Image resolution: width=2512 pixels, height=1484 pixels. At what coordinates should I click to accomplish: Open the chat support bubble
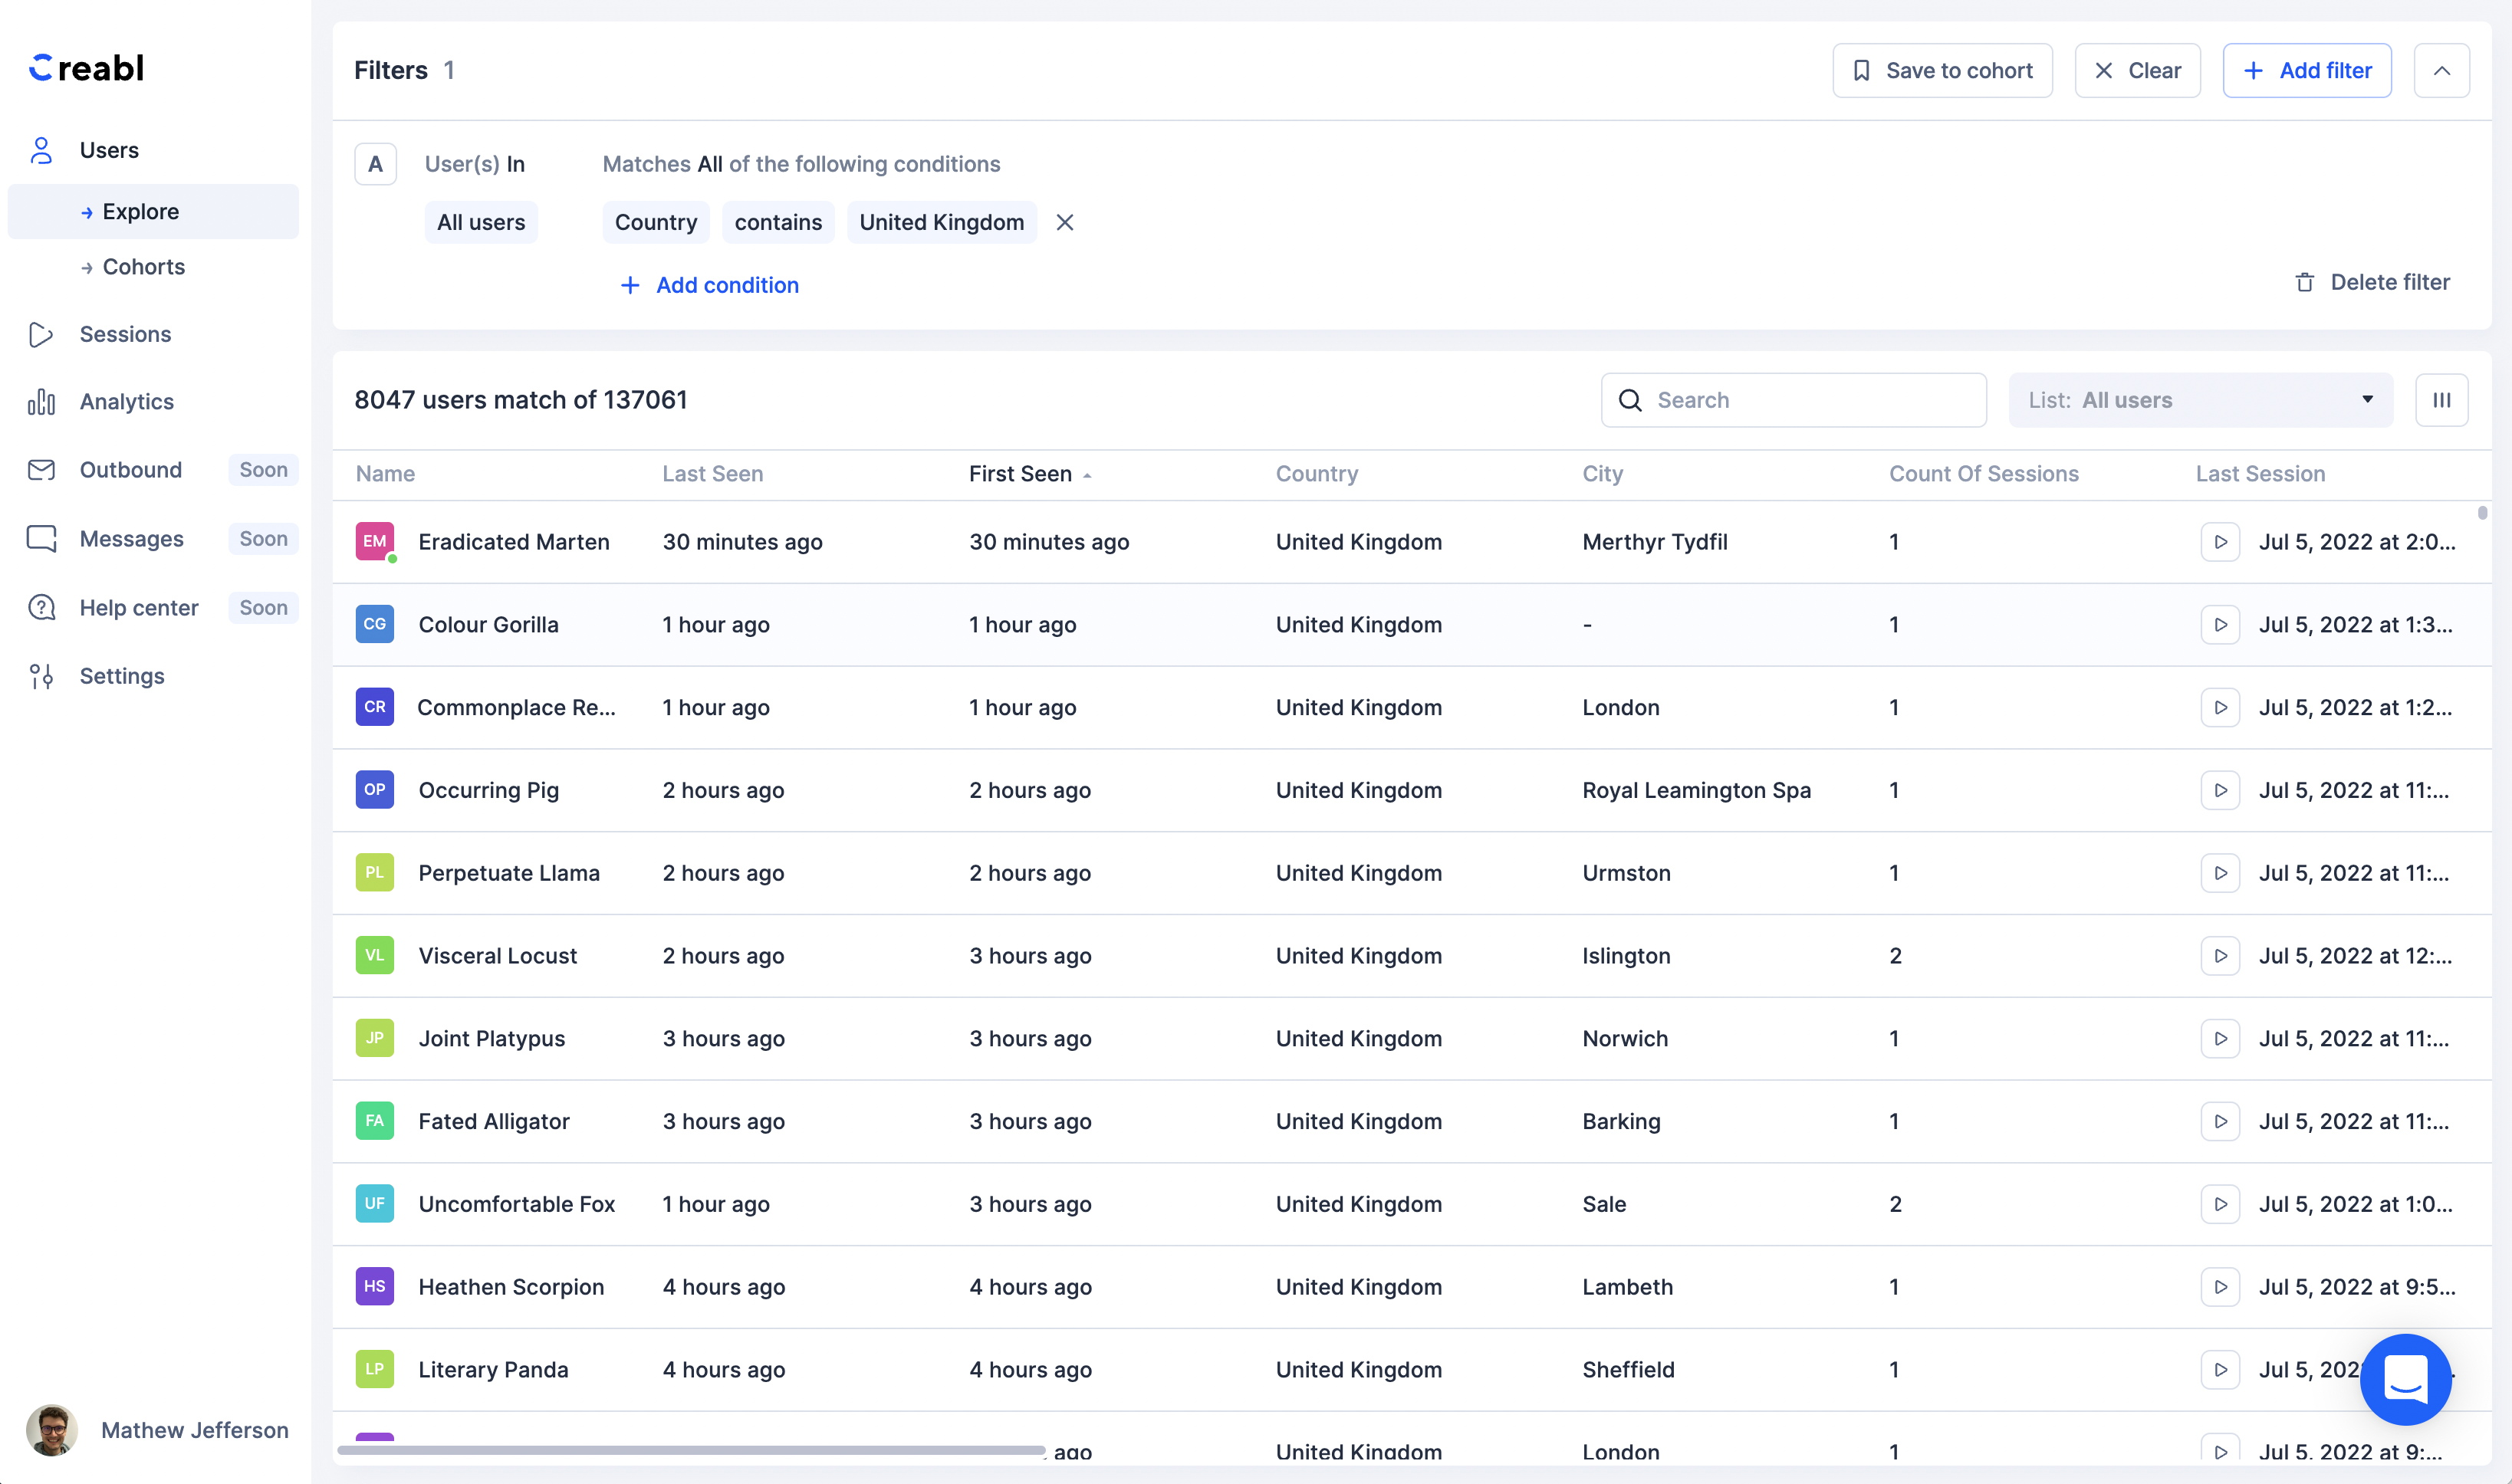tap(2405, 1379)
